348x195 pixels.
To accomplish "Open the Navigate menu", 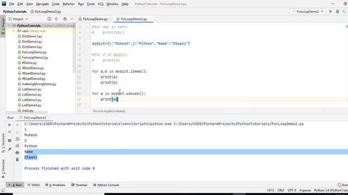I will click(42, 4).
